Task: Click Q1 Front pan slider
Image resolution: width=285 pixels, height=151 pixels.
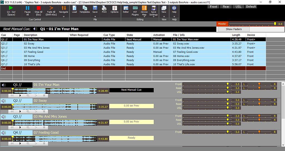Action: (x=259, y=84)
